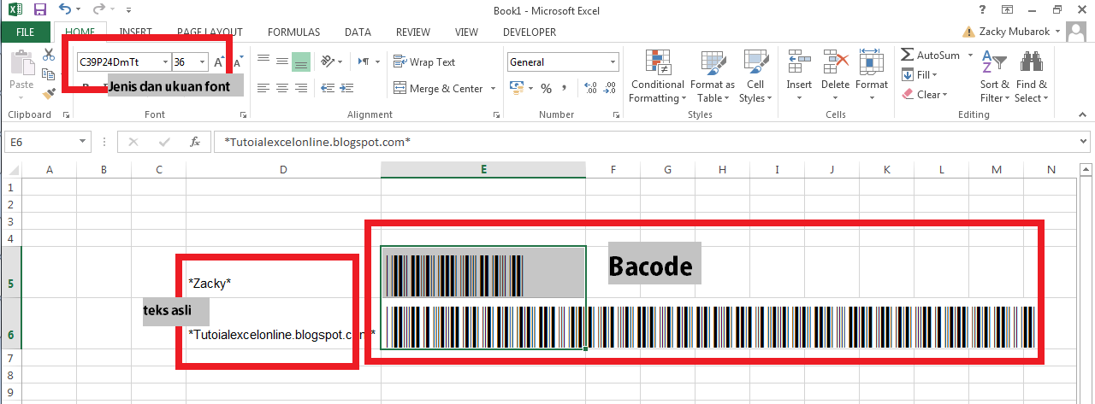Open the Clear dropdown
This screenshot has height=404, width=1095.
924,94
